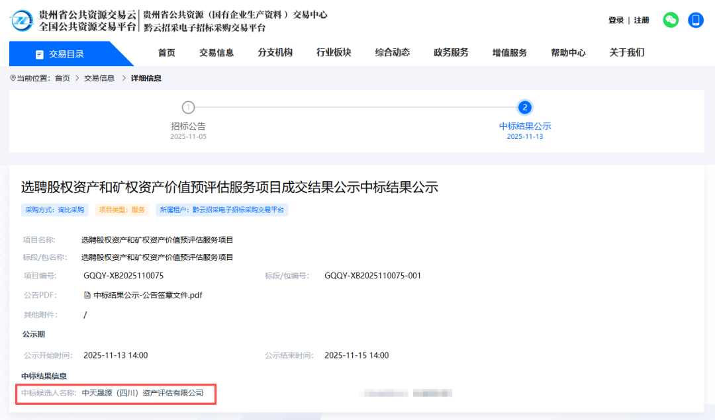Image resolution: width=715 pixels, height=420 pixels.
Task: Select step circle 2 for 中标结果公示
Action: tap(525, 106)
